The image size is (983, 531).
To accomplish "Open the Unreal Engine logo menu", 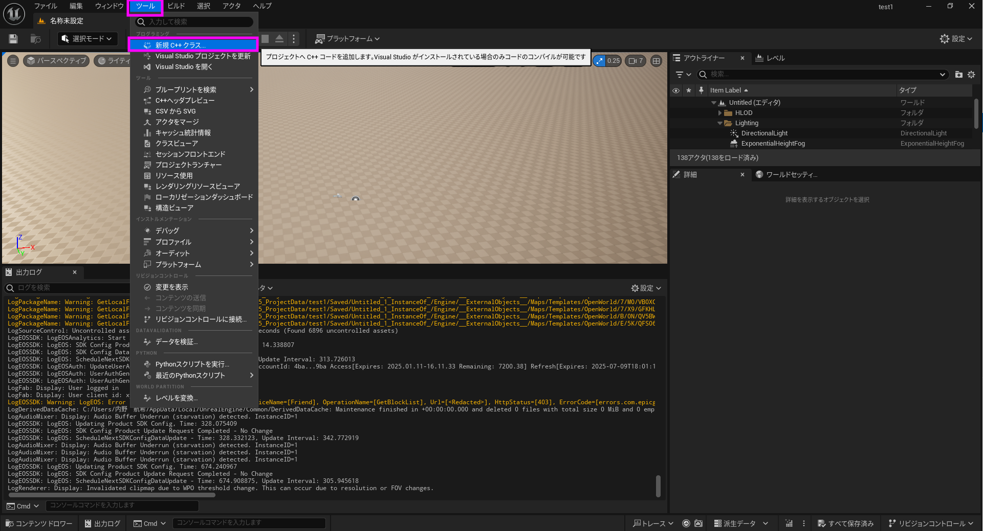I will 13,14.
